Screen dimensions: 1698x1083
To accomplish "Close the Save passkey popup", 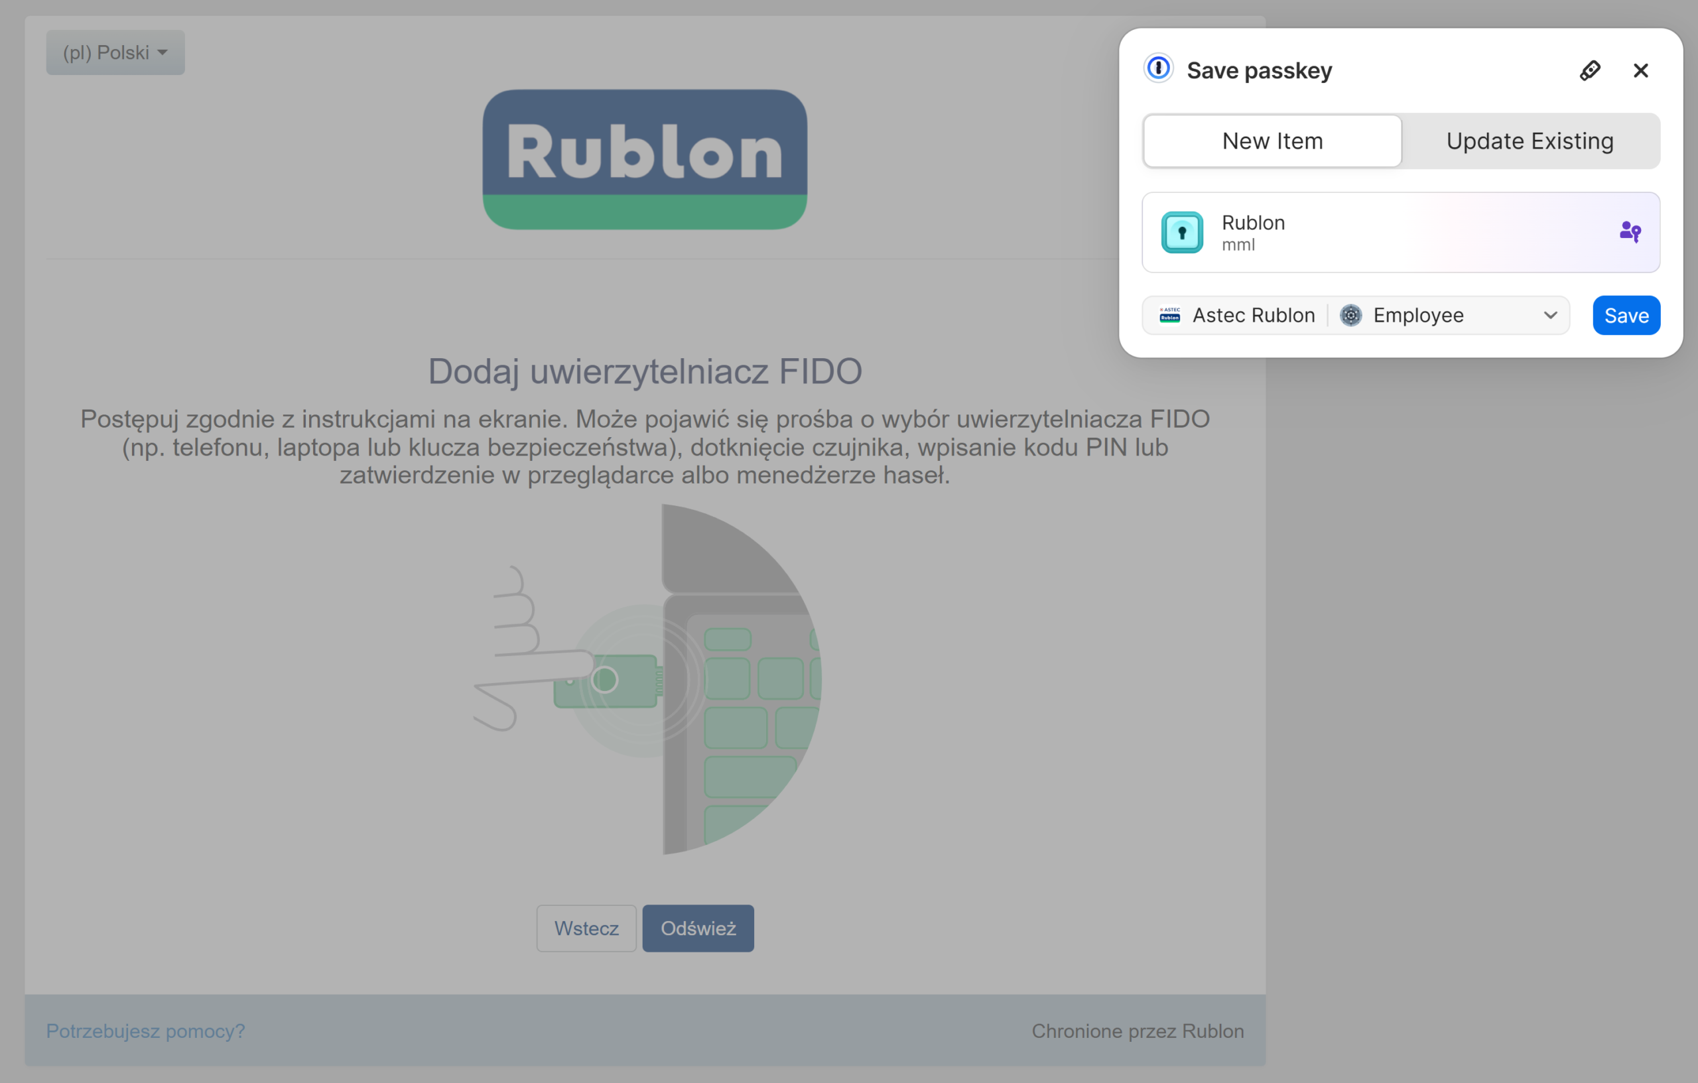I will click(x=1640, y=70).
